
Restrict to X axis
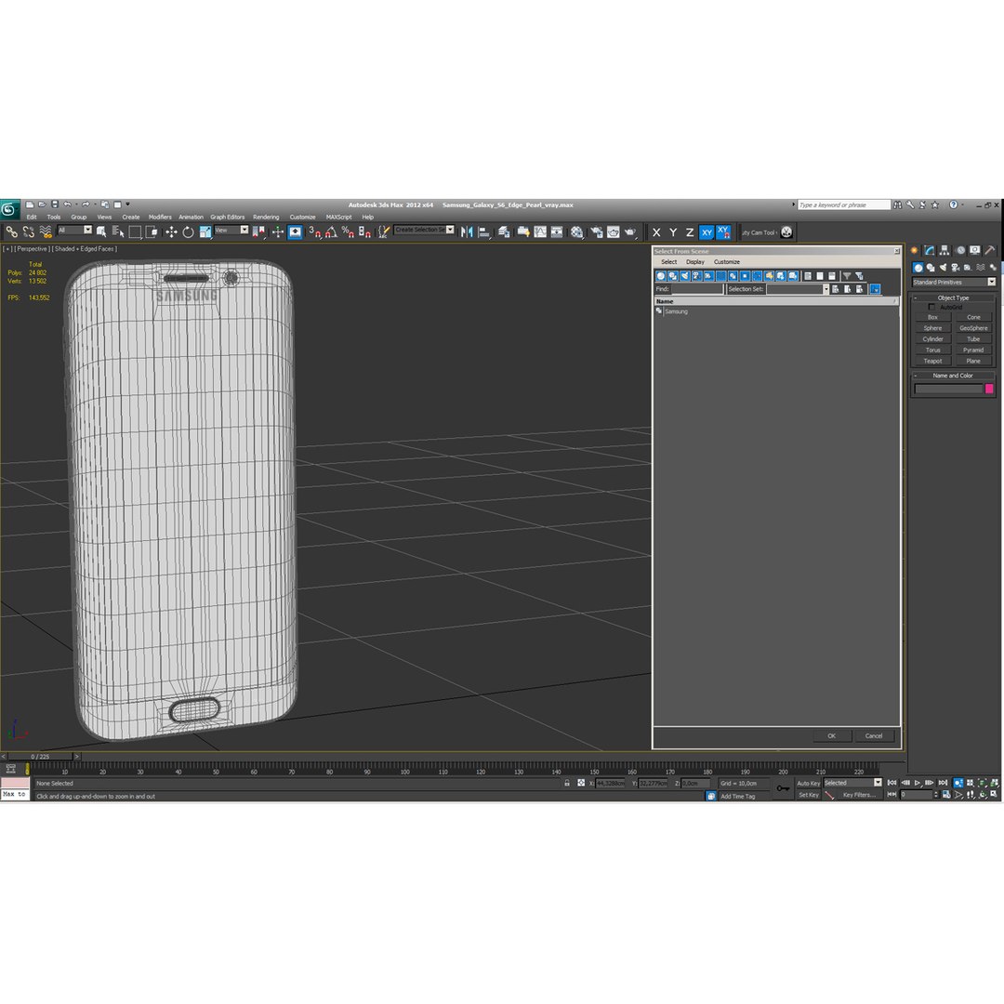(656, 232)
